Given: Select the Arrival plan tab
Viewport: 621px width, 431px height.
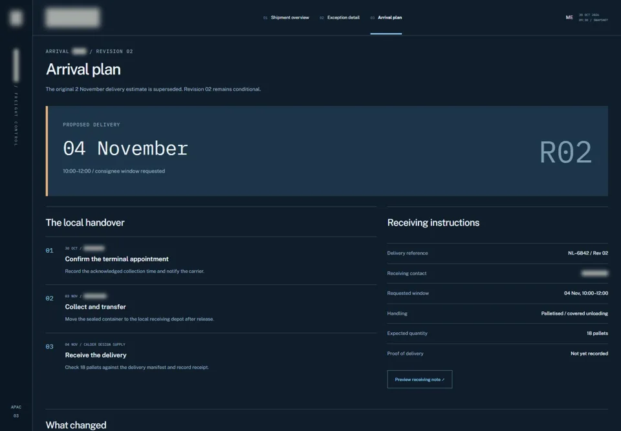Looking at the screenshot, I should 386,17.
